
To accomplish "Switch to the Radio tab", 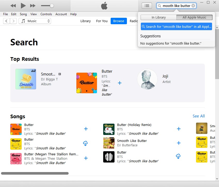I will [x=134, y=21].
